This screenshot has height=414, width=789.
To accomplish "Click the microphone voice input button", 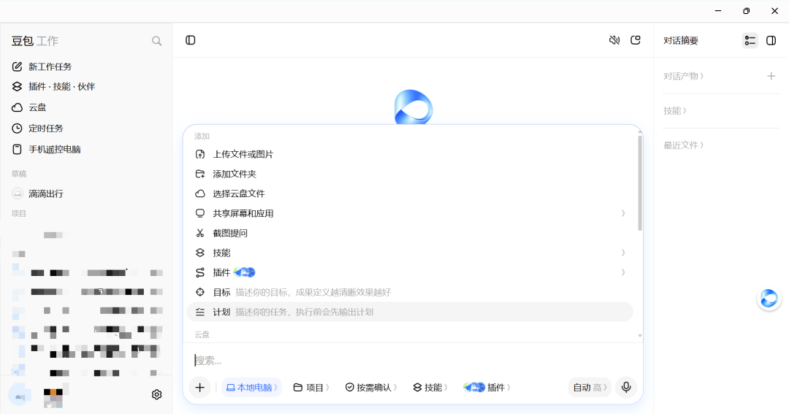I will (626, 387).
